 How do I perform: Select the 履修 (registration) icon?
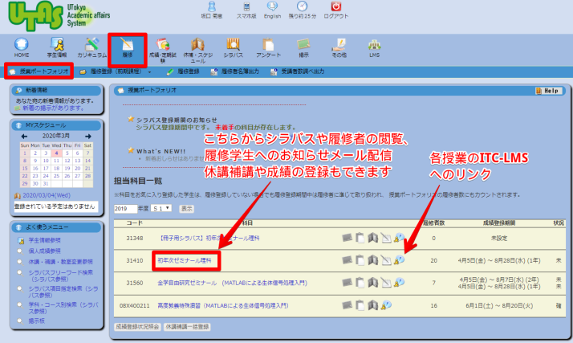point(127,47)
